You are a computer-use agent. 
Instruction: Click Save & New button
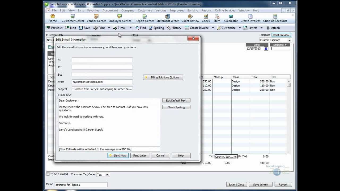click(260, 185)
